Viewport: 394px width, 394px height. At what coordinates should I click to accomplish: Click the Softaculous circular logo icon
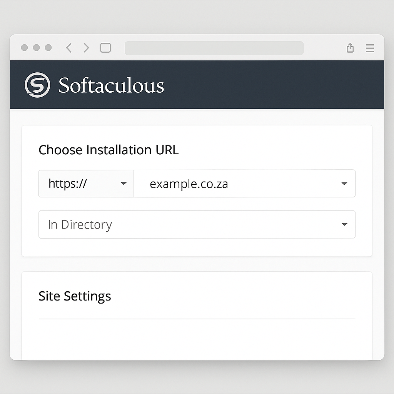37,85
